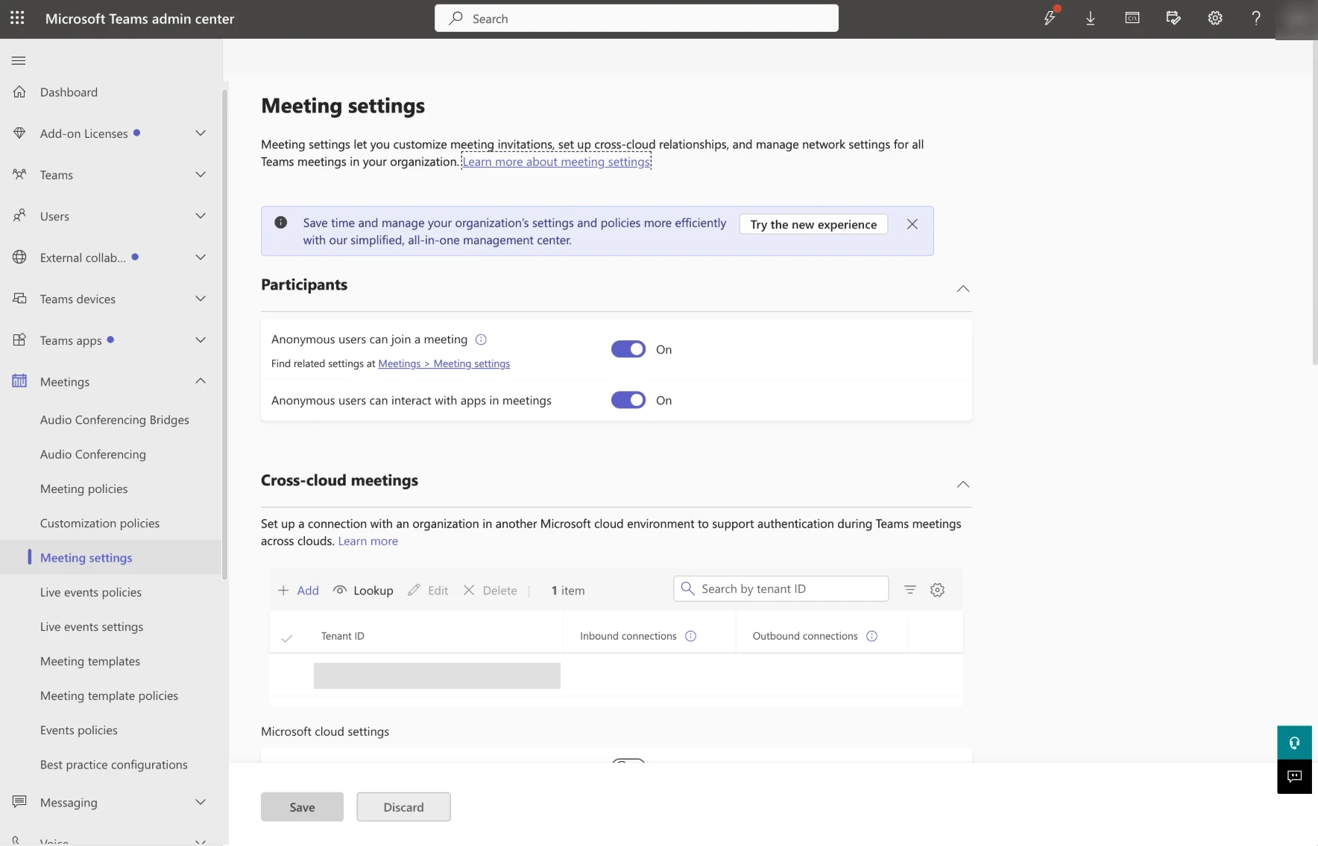The height and width of the screenshot is (846, 1318).
Task: Expand the Messaging menu chevron
Action: tap(201, 801)
